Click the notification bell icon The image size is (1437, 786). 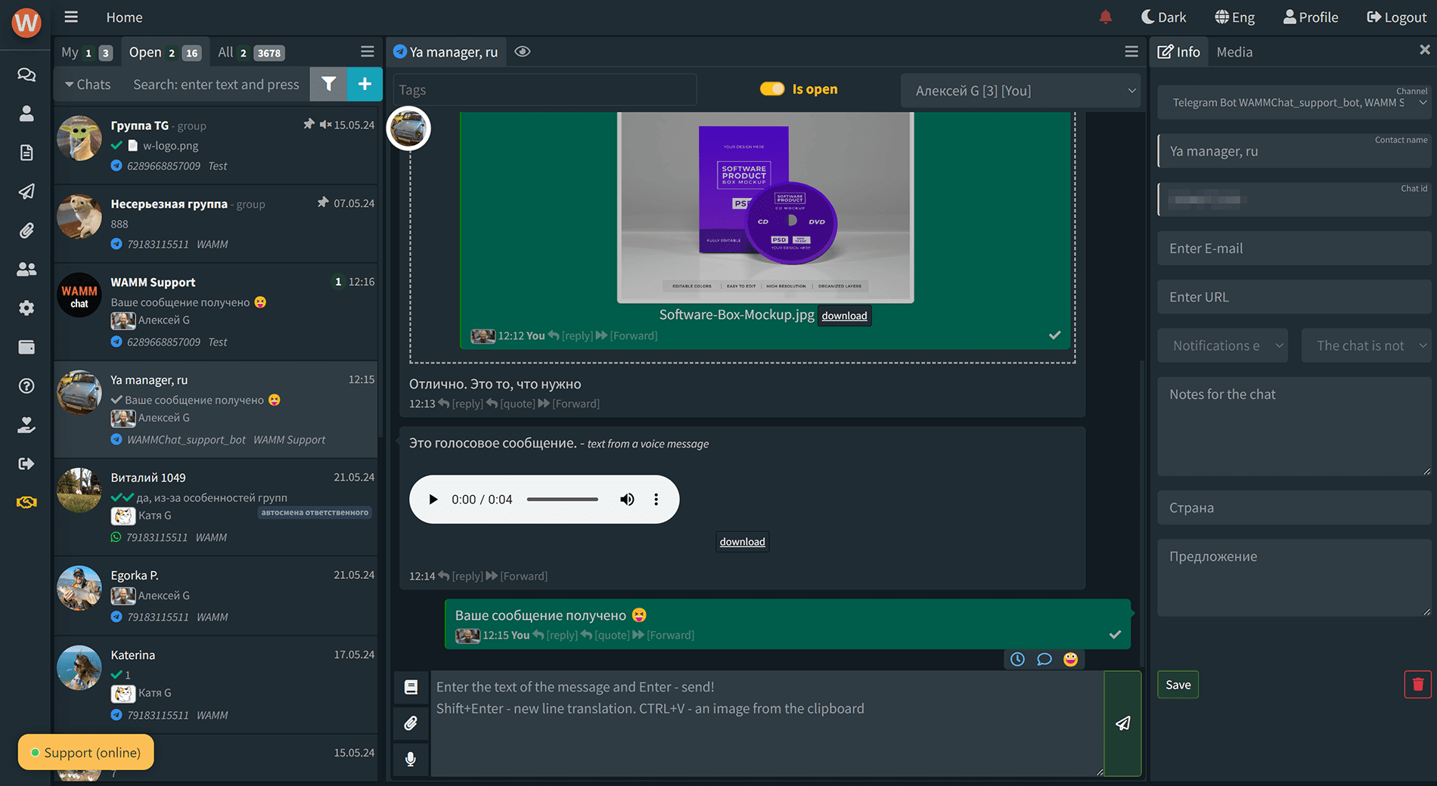coord(1105,17)
